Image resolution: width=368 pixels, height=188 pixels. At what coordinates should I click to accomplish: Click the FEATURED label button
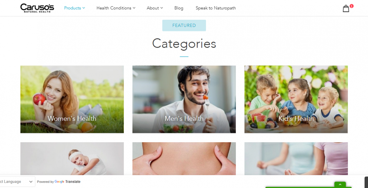184,25
